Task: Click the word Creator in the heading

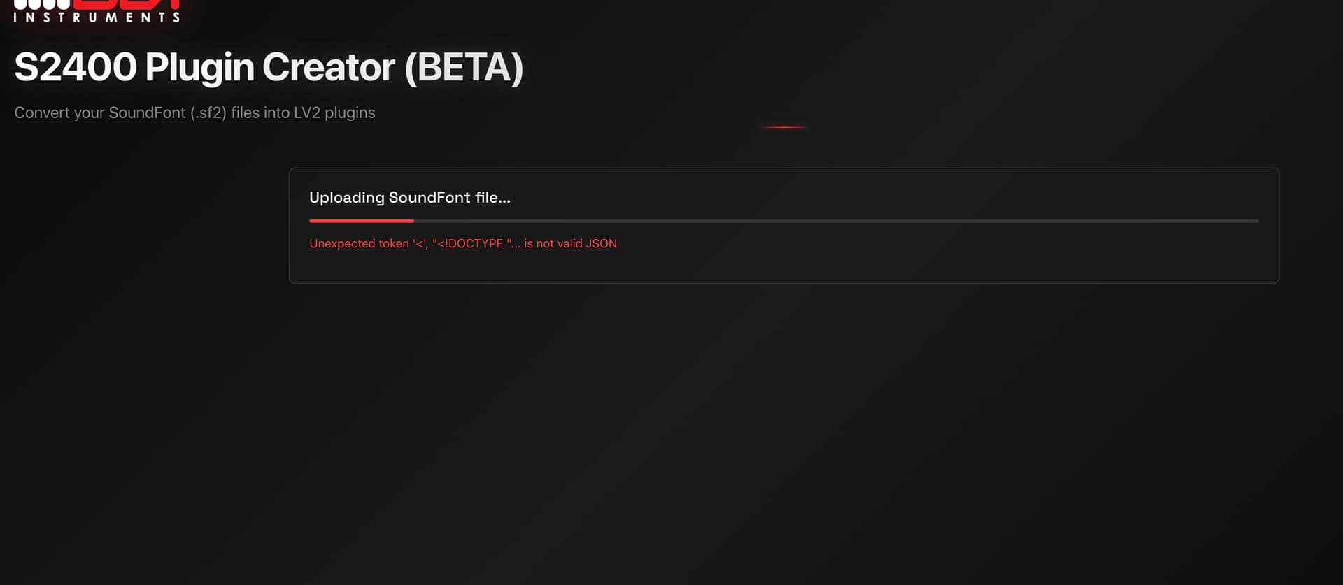Action: coord(328,68)
